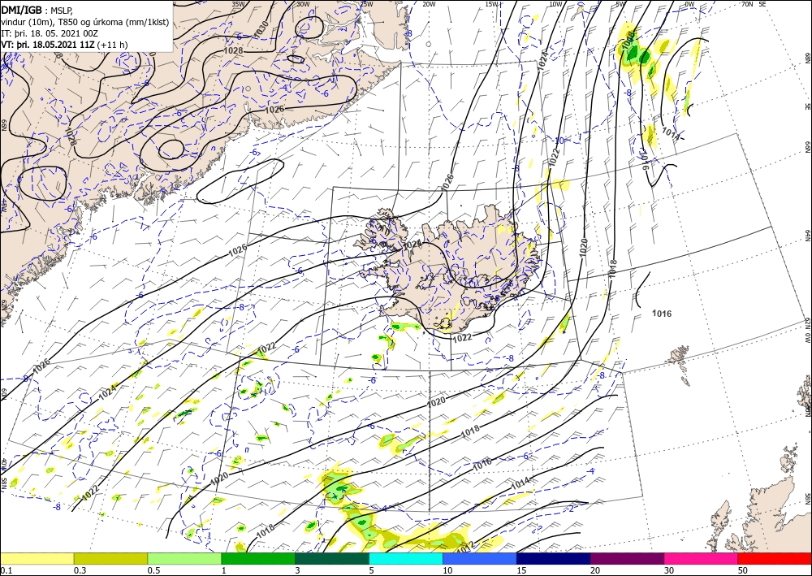Click the 'vindur (10m), T850 og úrkoma' line

(x=85, y=22)
